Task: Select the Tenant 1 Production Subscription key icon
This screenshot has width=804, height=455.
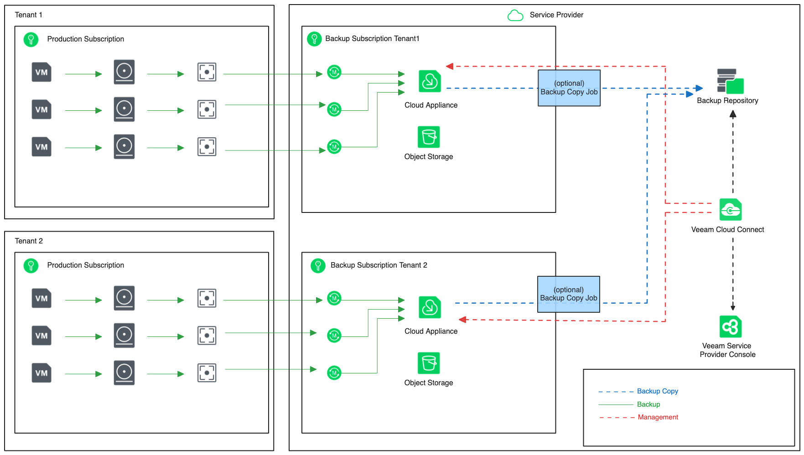Action: point(31,40)
